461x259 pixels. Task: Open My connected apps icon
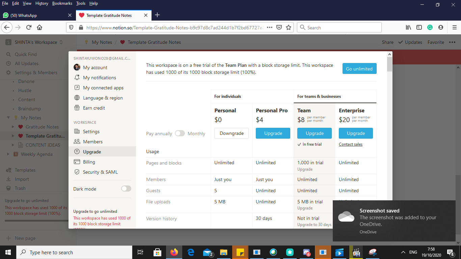[x=77, y=88]
